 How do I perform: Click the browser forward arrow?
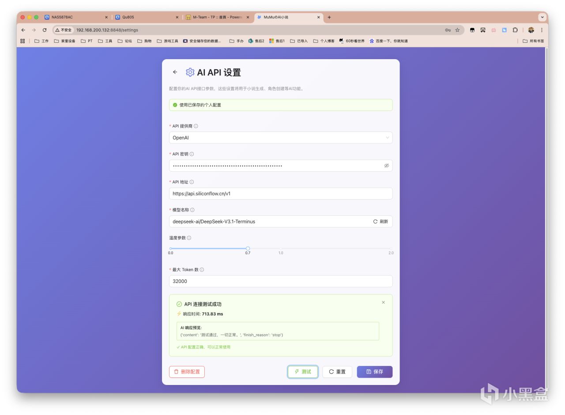point(34,30)
